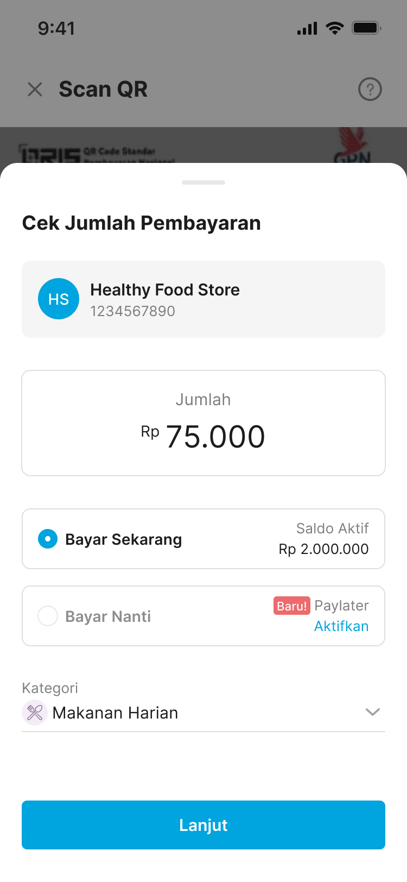Tap the Aktifkan Paylater link
Viewport: 407px width, 882px height.
[x=341, y=626]
